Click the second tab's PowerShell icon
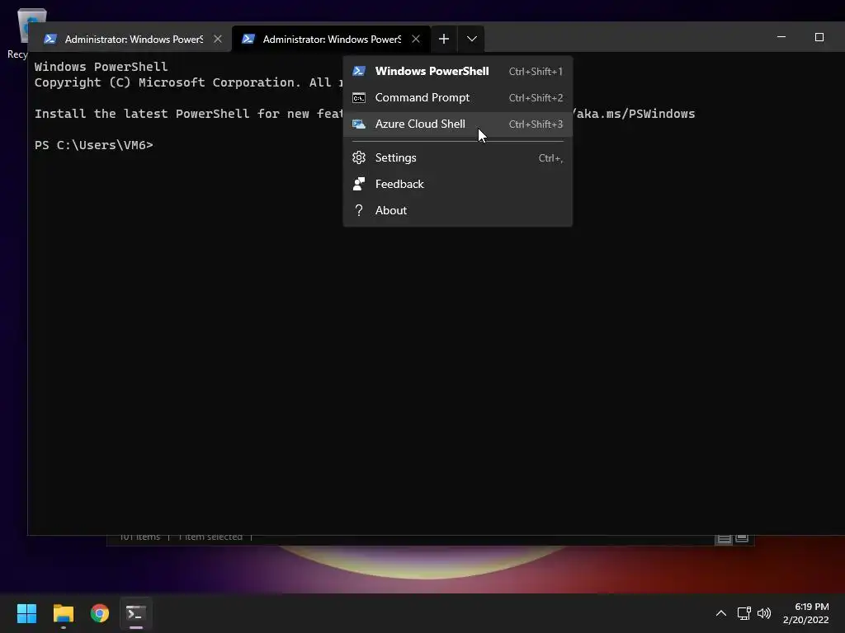This screenshot has height=633, width=845. (248, 39)
